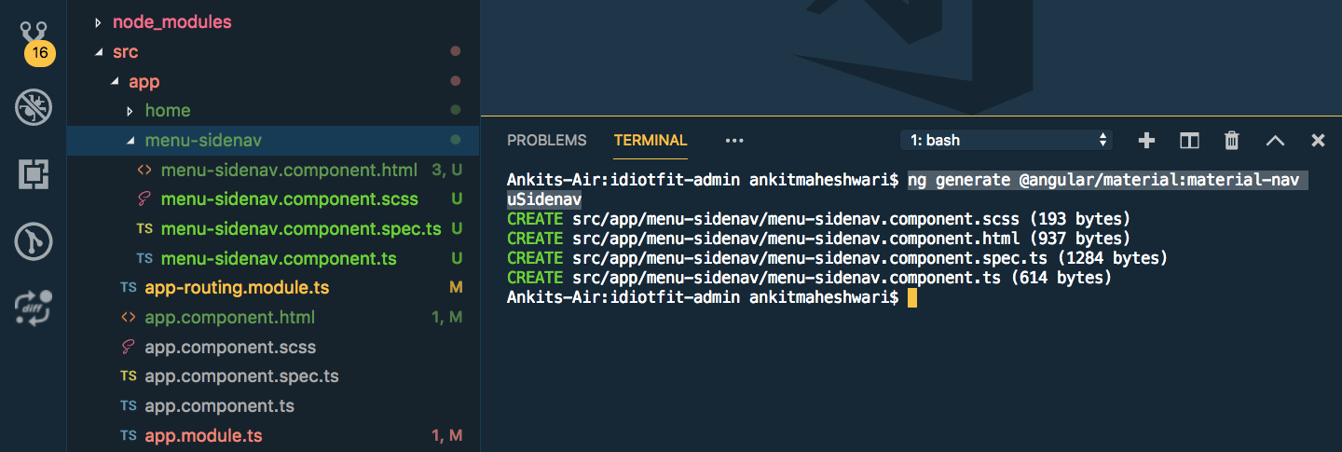Screen dimensions: 1342x452
Task: Open the GitLens activity bar icon
Action: pos(34,242)
